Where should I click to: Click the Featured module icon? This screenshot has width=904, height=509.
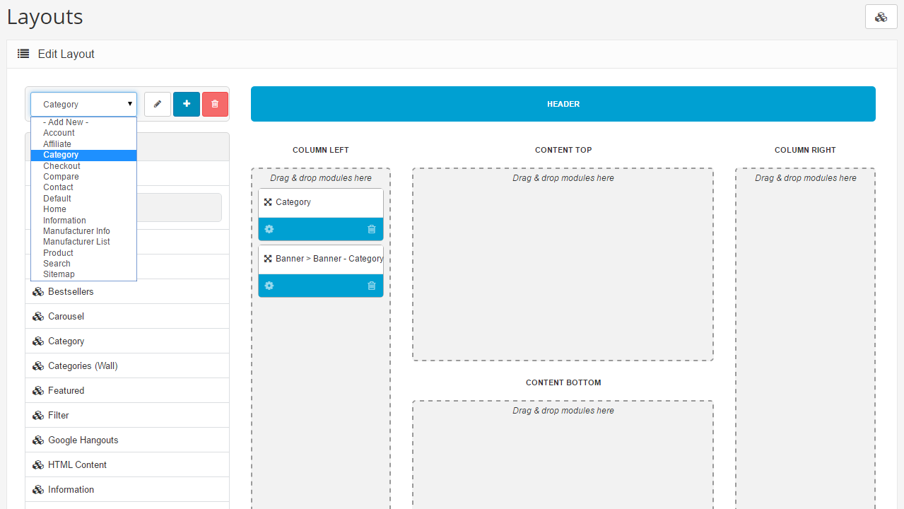click(x=38, y=390)
